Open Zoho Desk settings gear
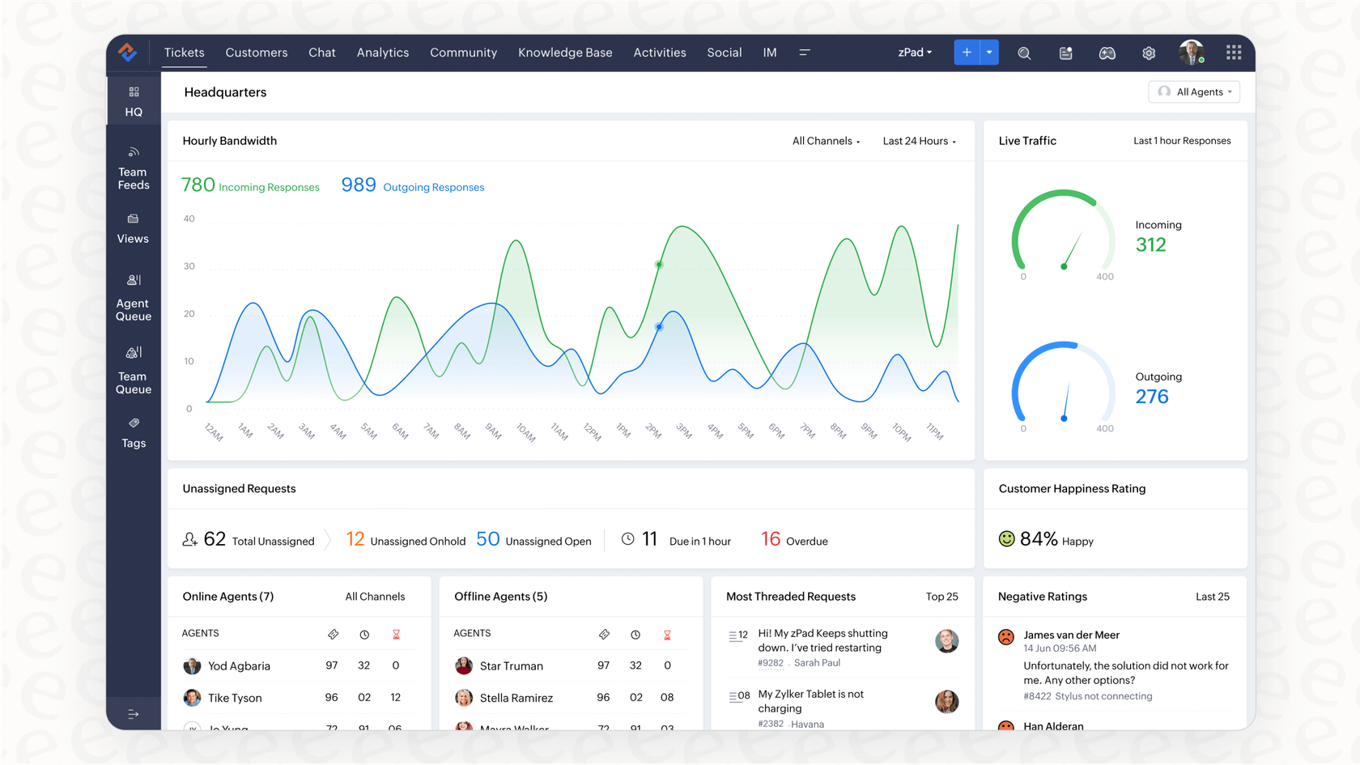 point(1148,53)
